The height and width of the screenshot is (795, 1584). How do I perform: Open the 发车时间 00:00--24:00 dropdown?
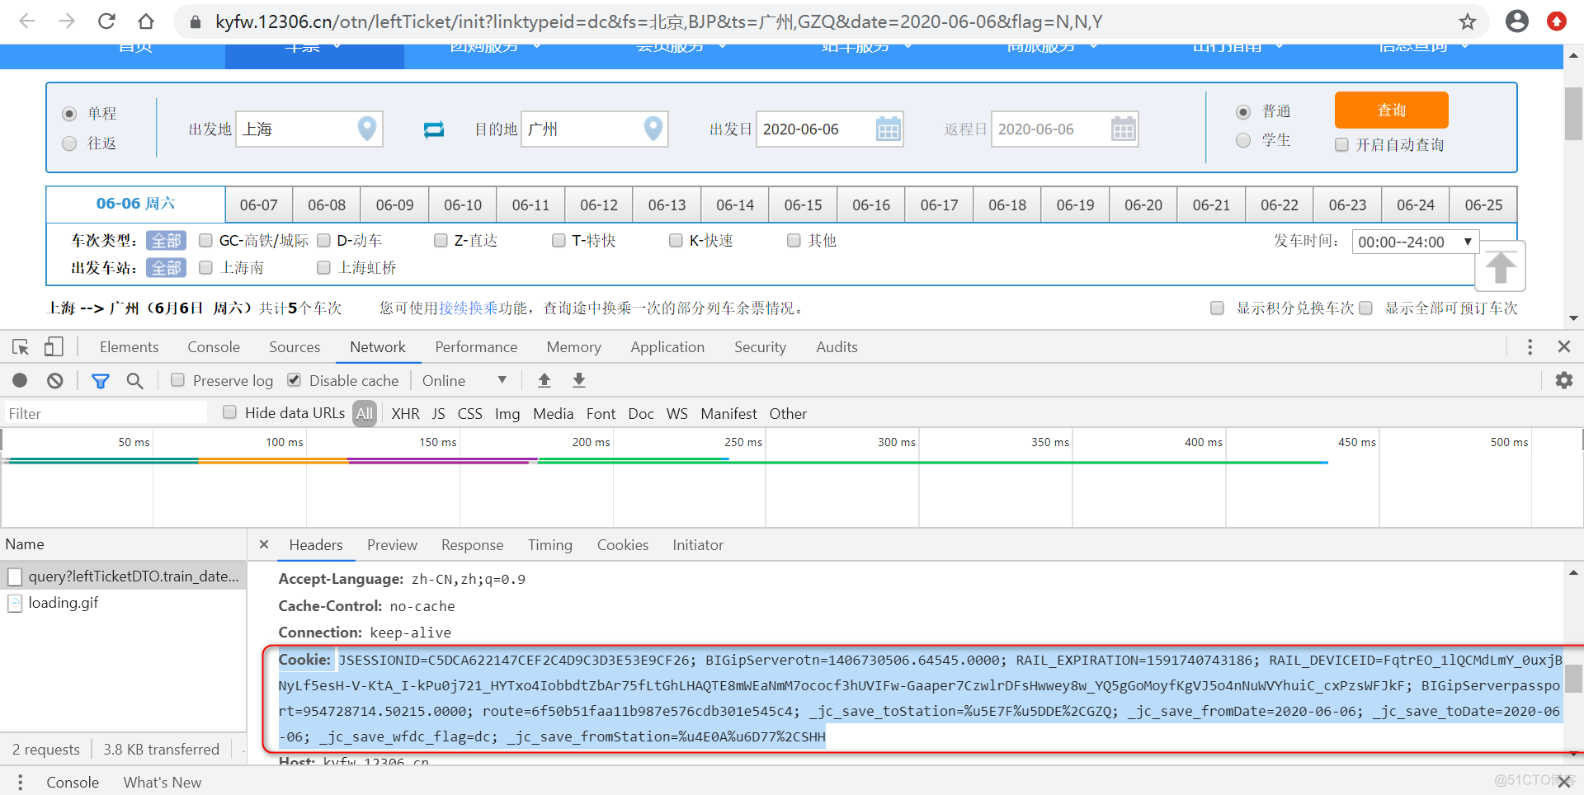pyautogui.click(x=1415, y=242)
